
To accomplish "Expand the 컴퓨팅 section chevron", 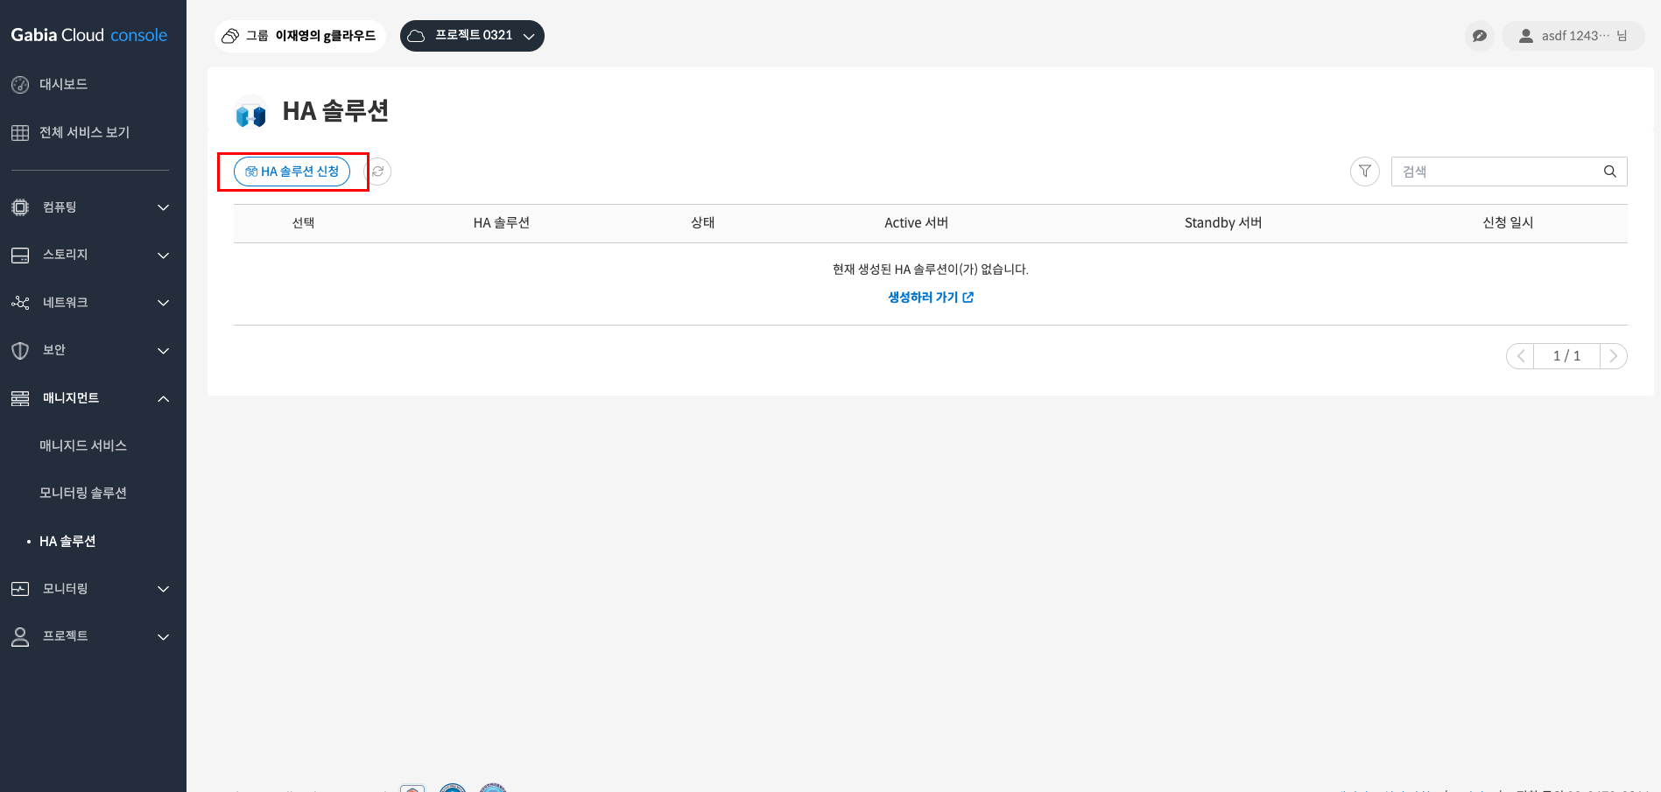I will [163, 207].
